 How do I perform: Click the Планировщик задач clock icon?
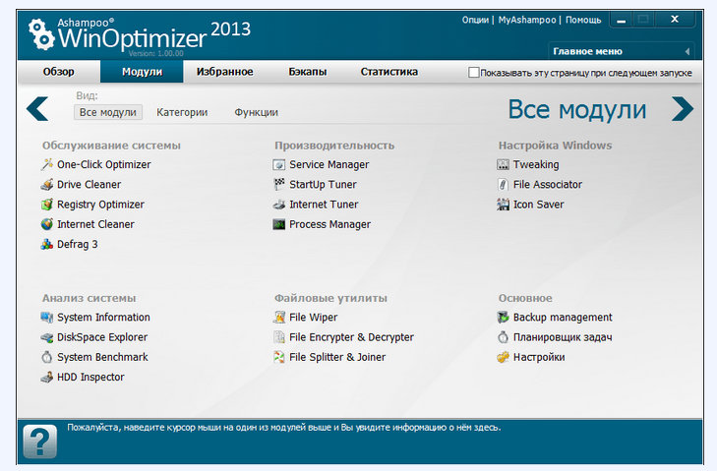click(503, 337)
